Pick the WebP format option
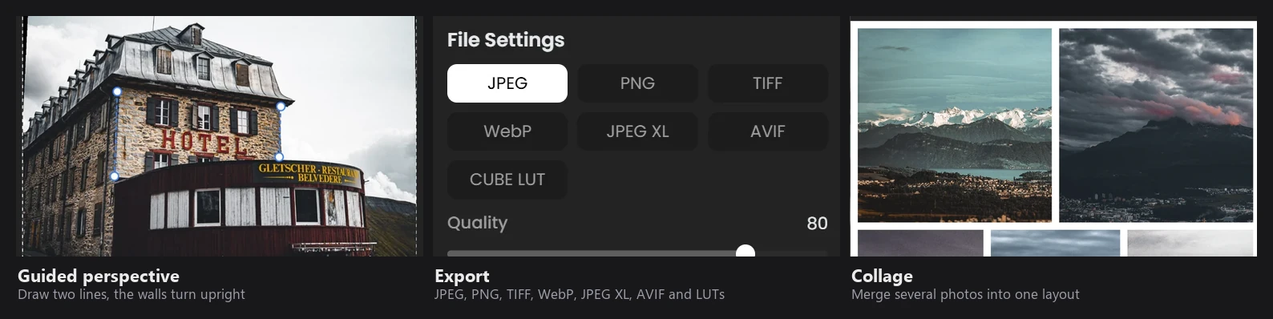This screenshot has height=319, width=1273. point(507,131)
